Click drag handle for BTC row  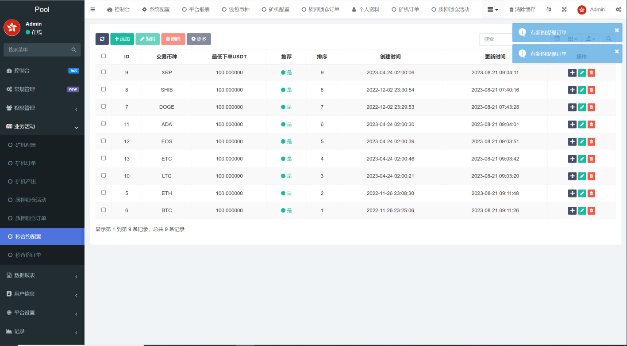coord(572,210)
